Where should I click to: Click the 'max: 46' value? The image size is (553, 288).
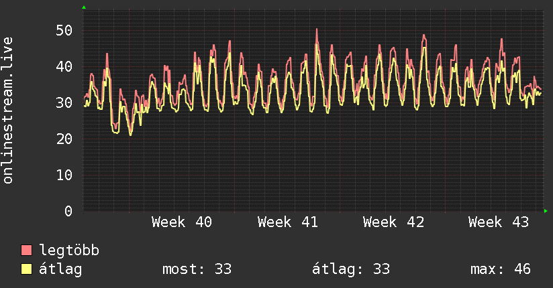501,269
